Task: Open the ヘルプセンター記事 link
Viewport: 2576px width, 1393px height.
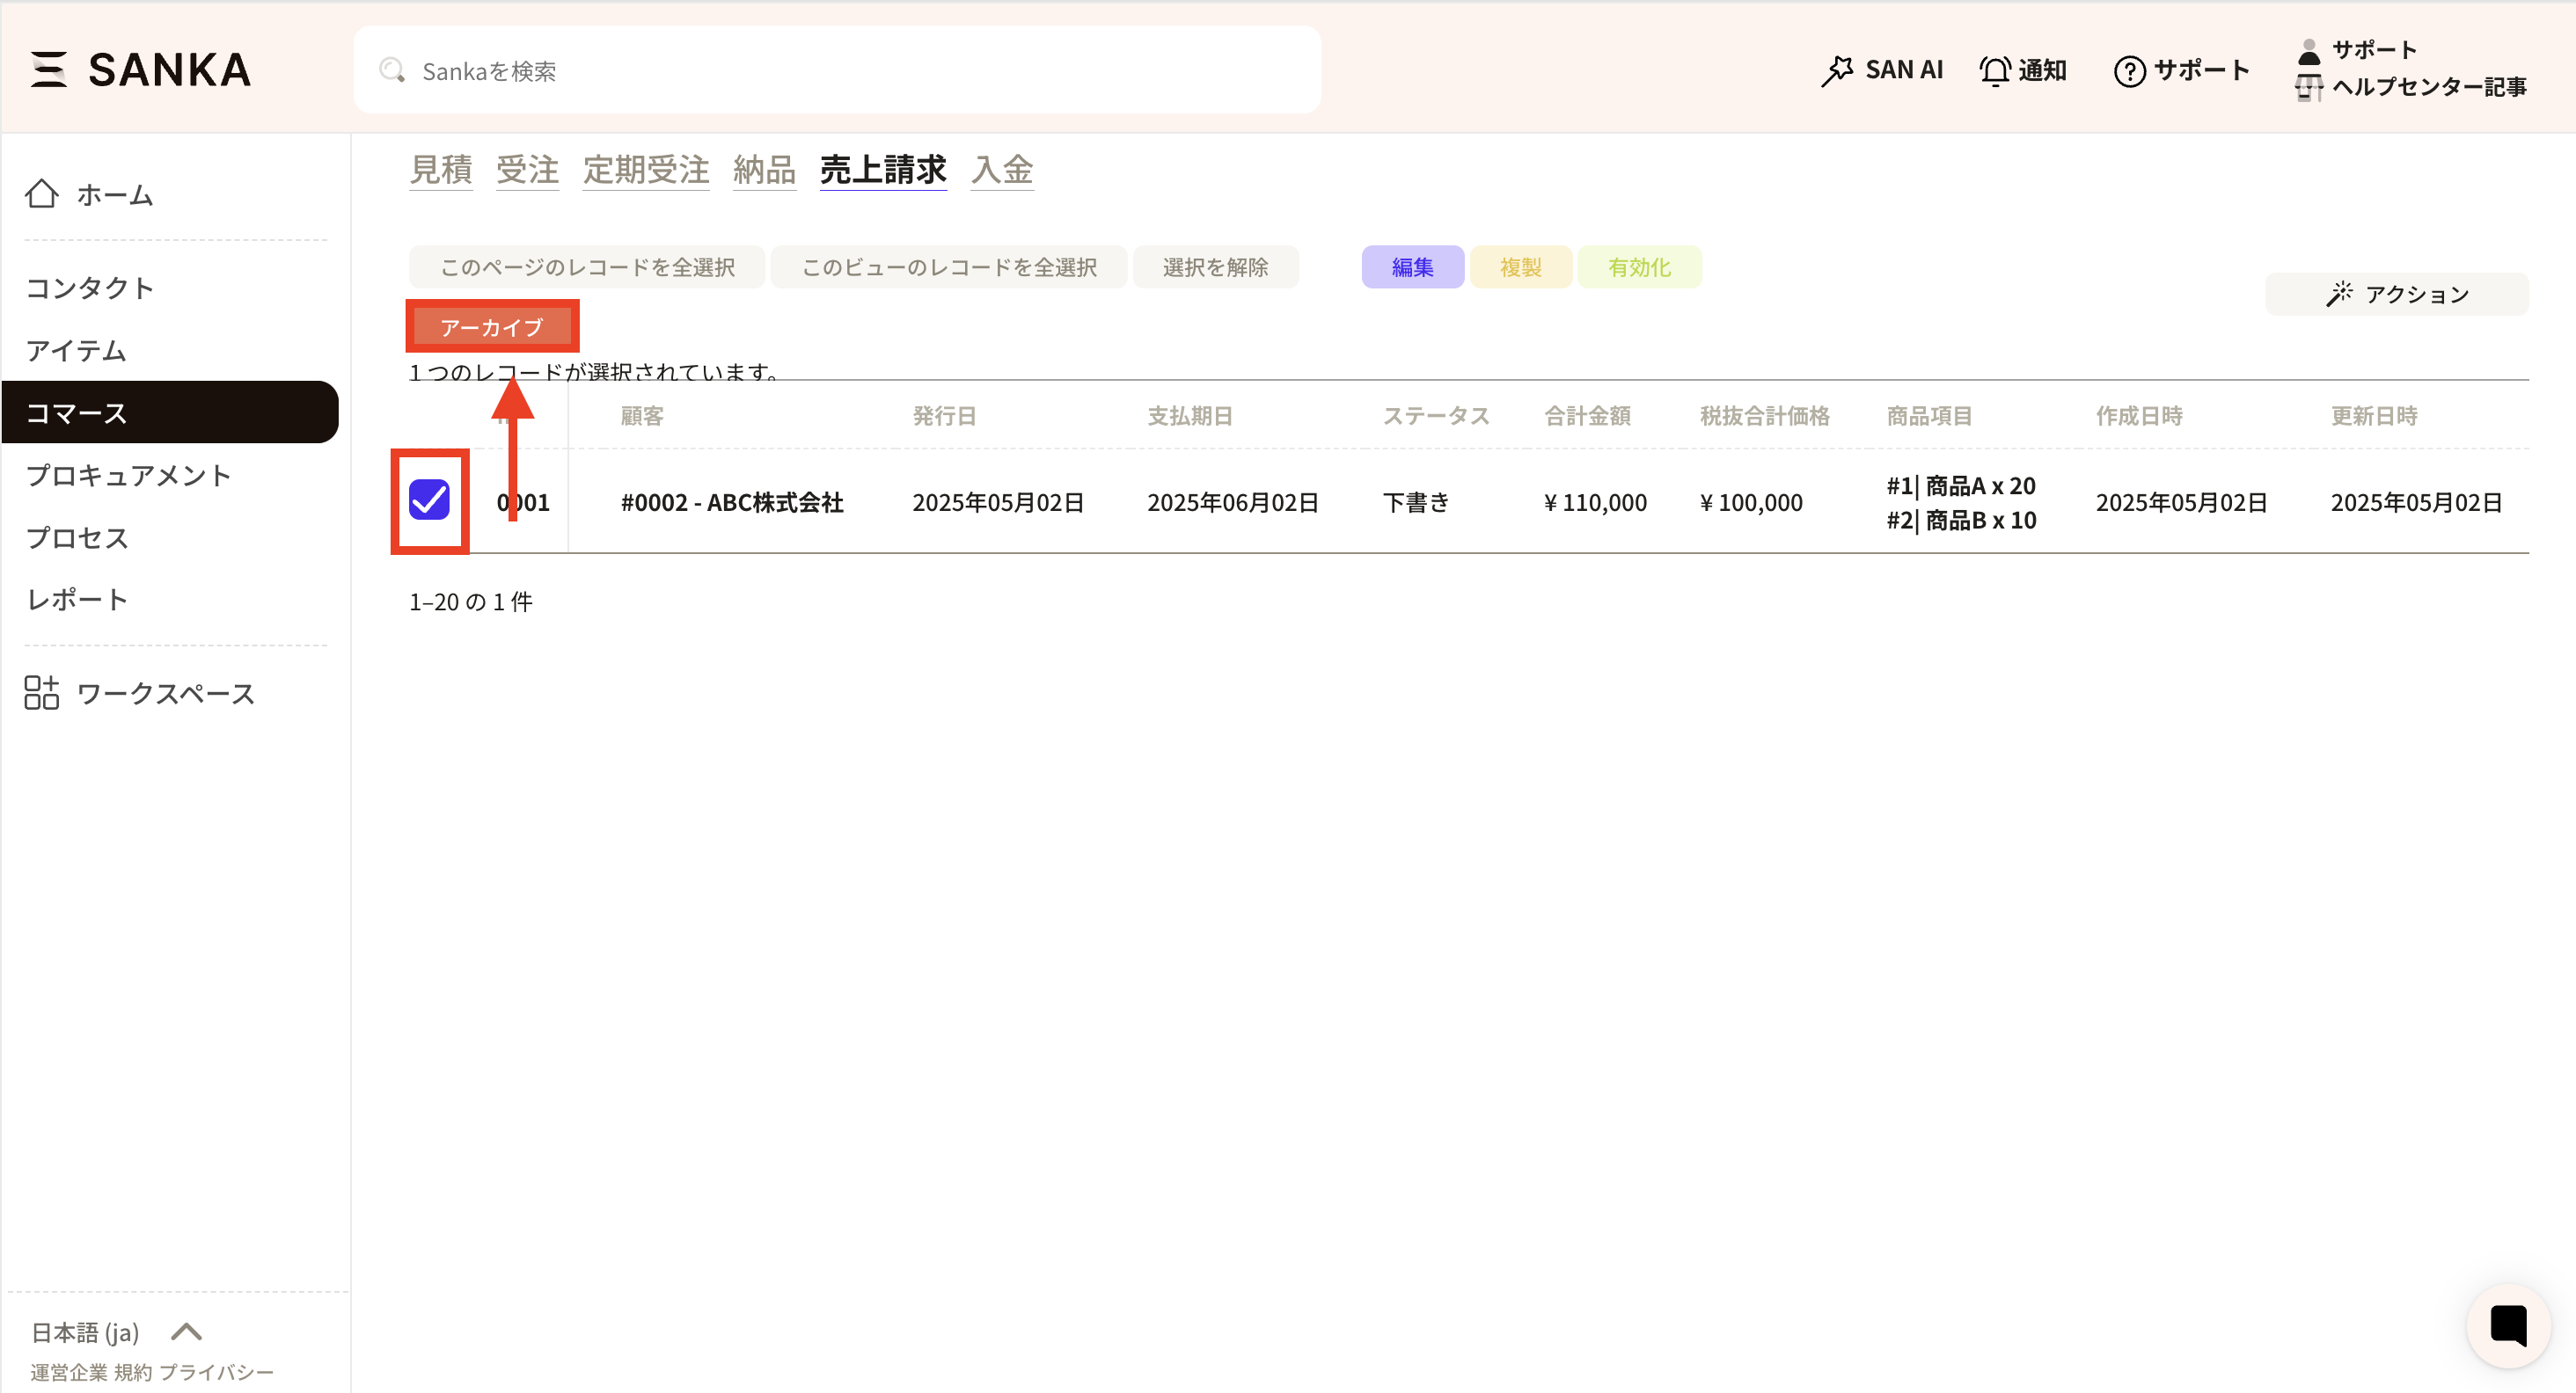Action: coord(2428,87)
